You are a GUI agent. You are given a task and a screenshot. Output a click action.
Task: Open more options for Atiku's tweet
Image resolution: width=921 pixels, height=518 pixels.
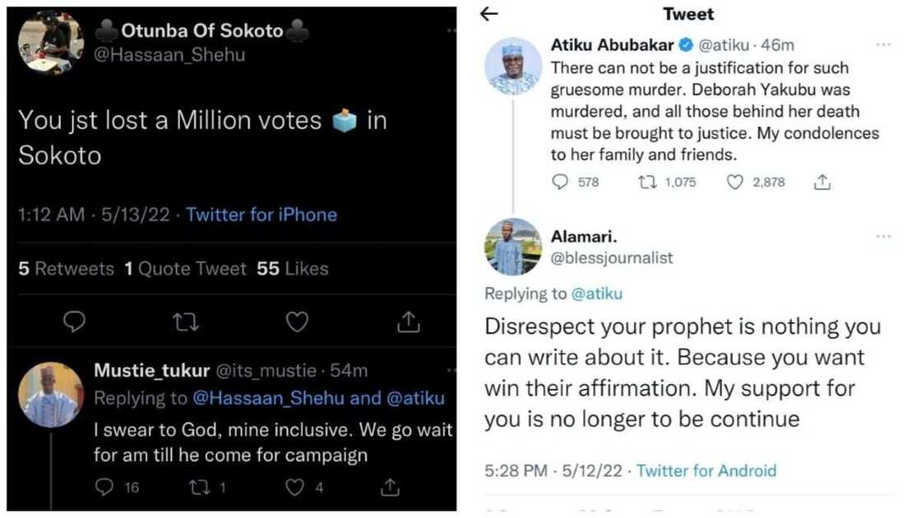pos(883,44)
